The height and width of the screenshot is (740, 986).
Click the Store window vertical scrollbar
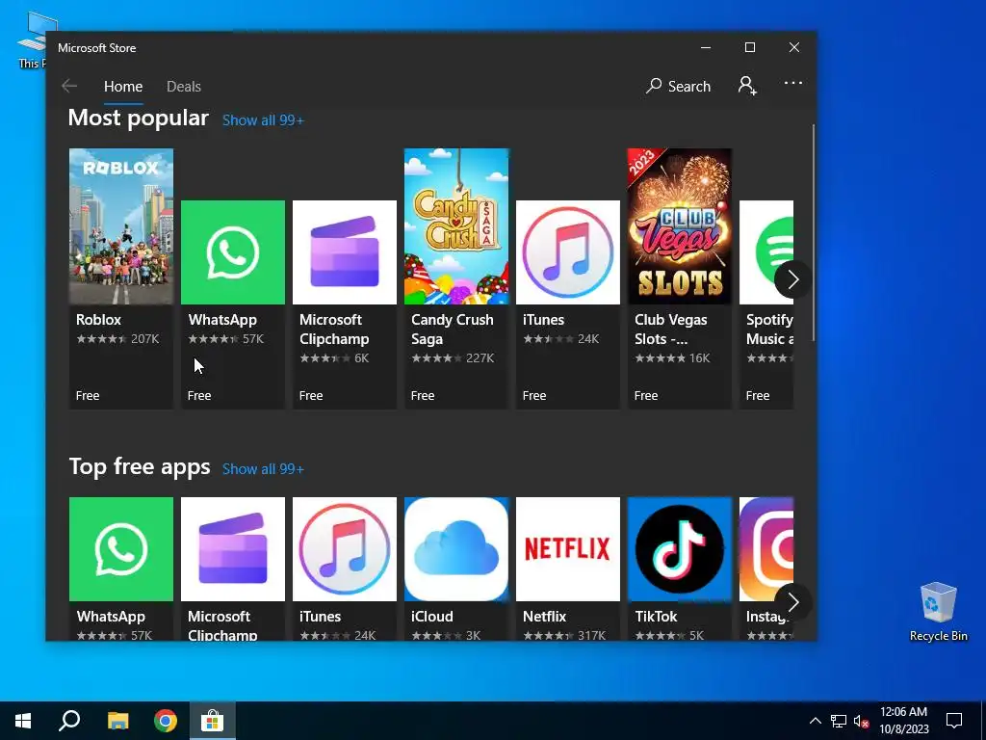pos(814,233)
